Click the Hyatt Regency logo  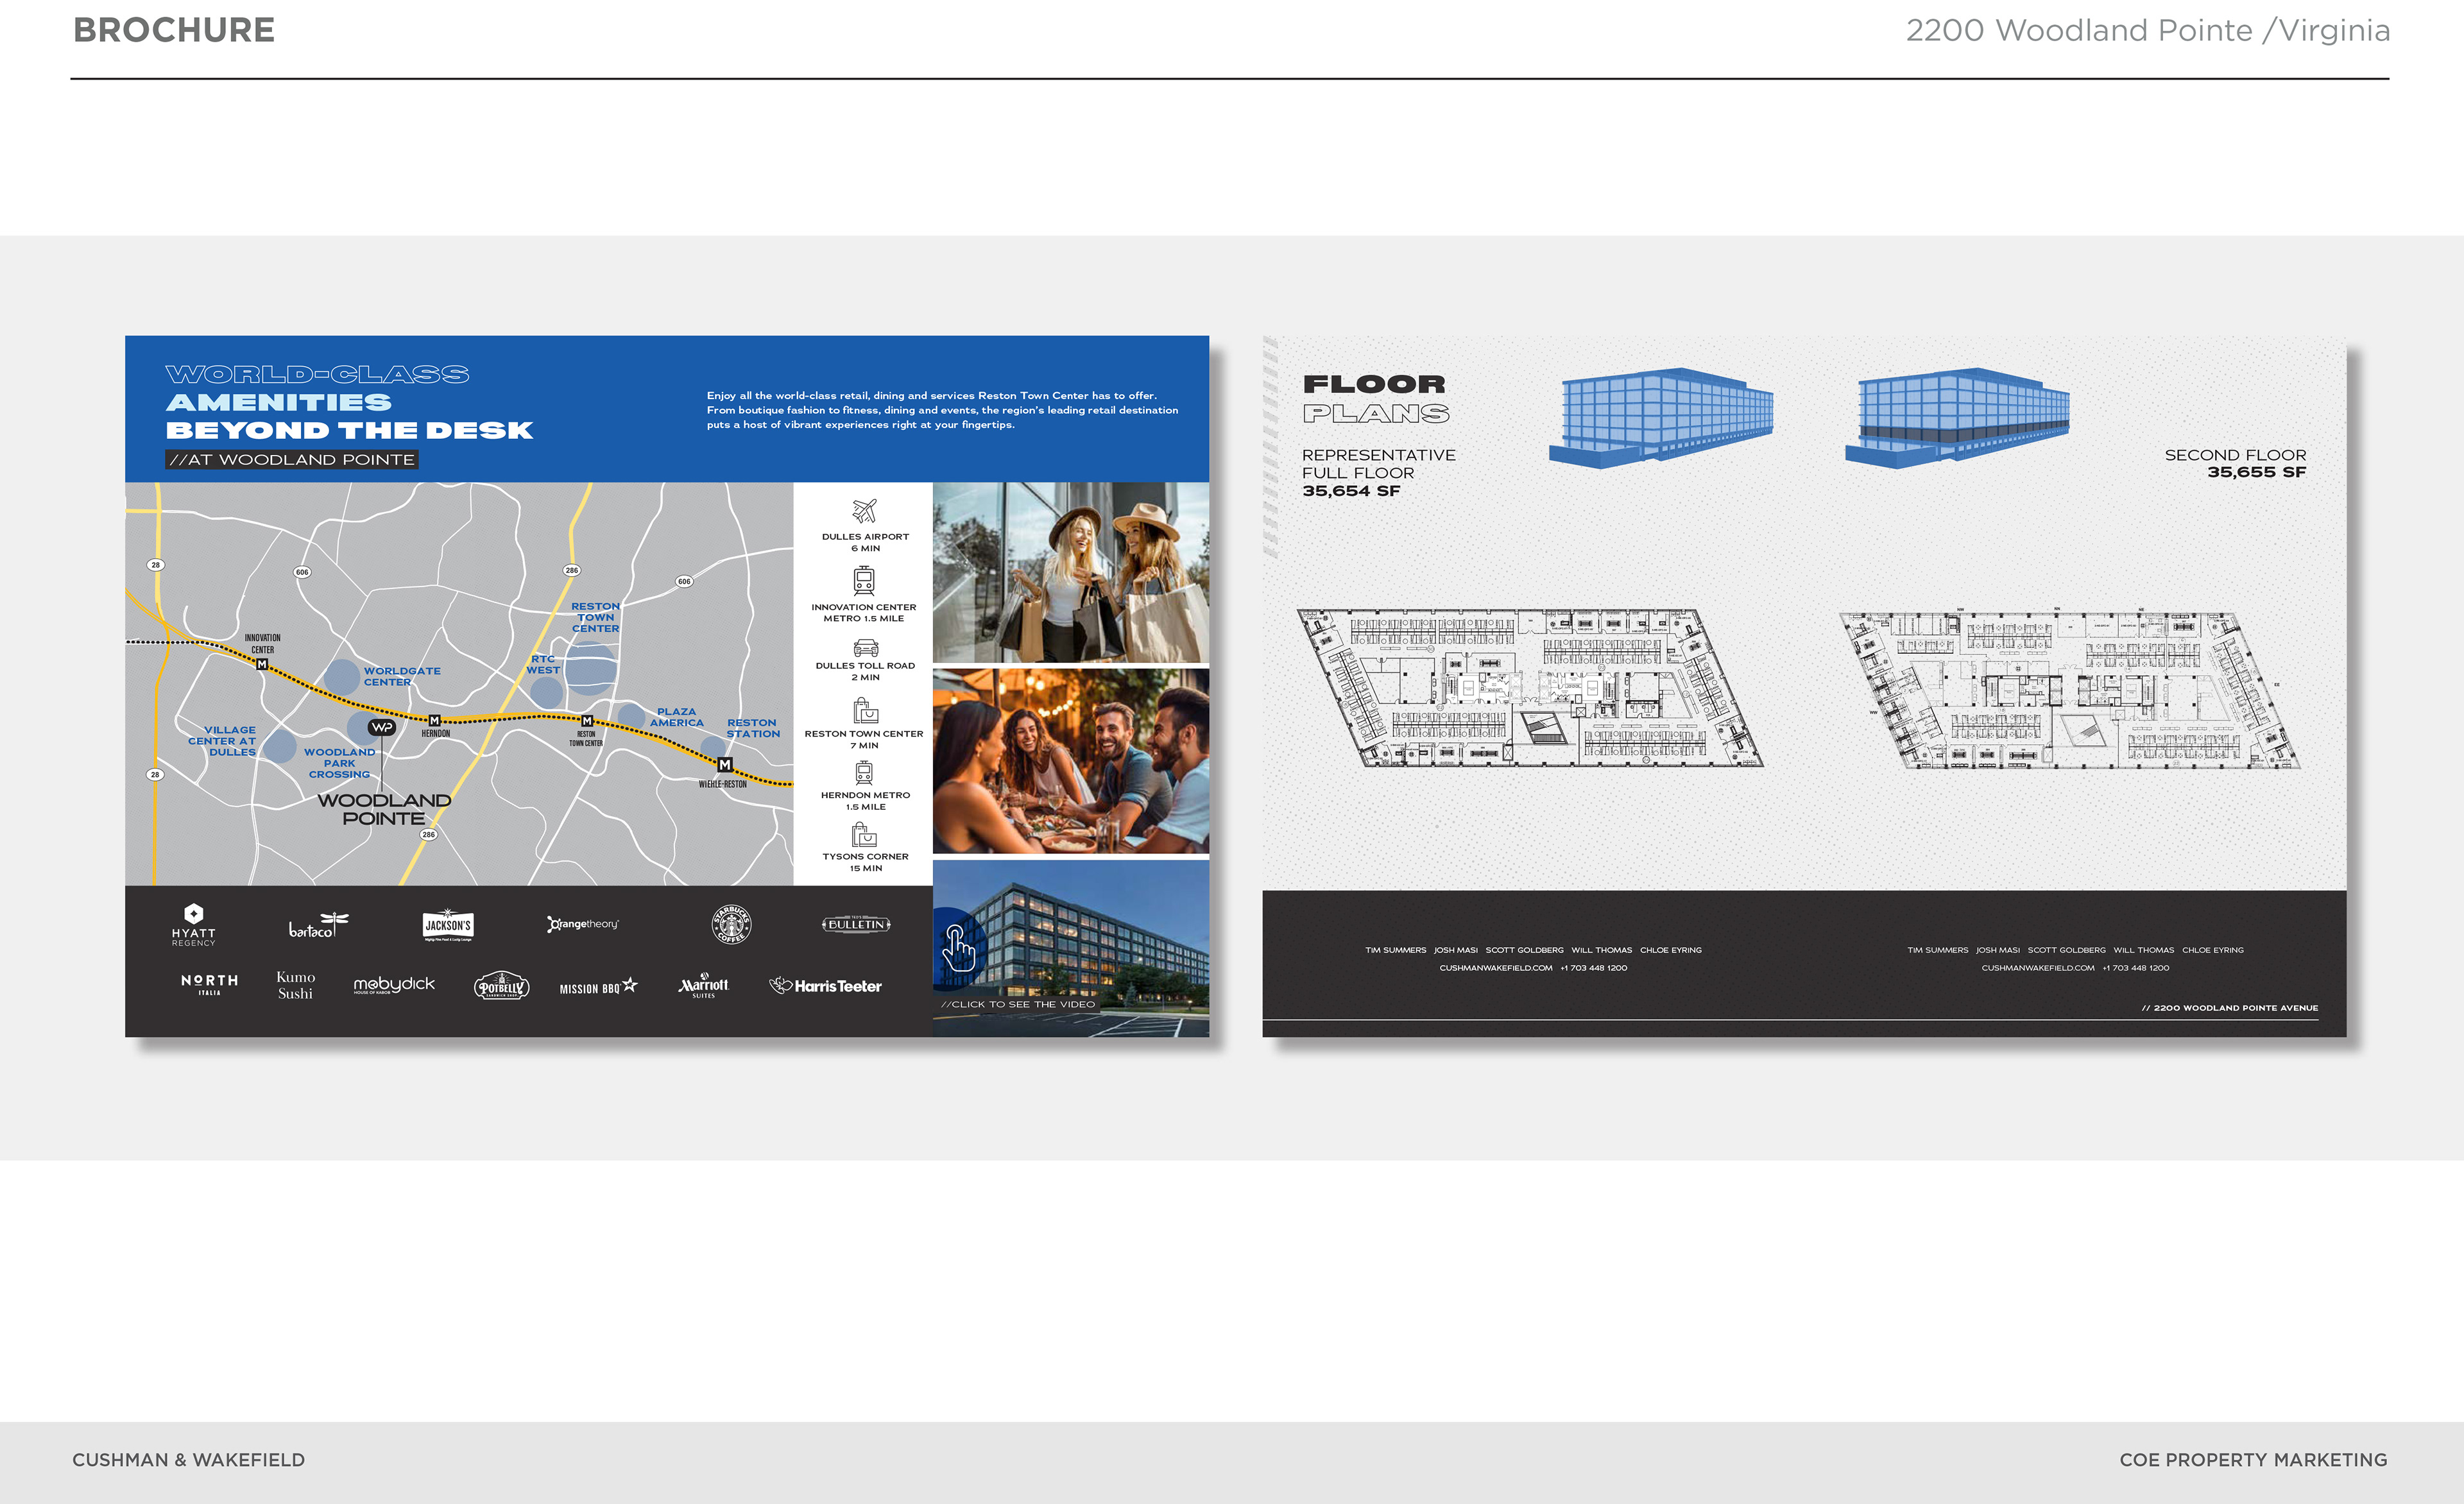pos(194,924)
